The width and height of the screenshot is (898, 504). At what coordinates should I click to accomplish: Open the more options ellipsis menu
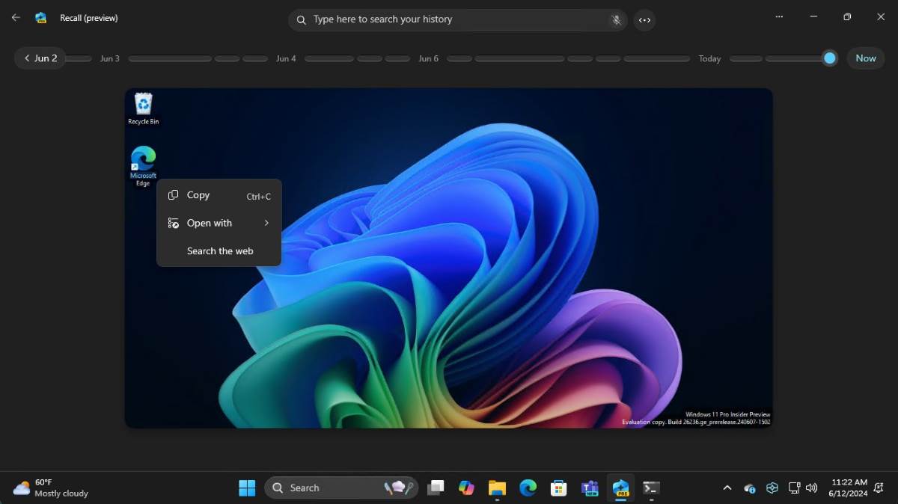pyautogui.click(x=779, y=16)
